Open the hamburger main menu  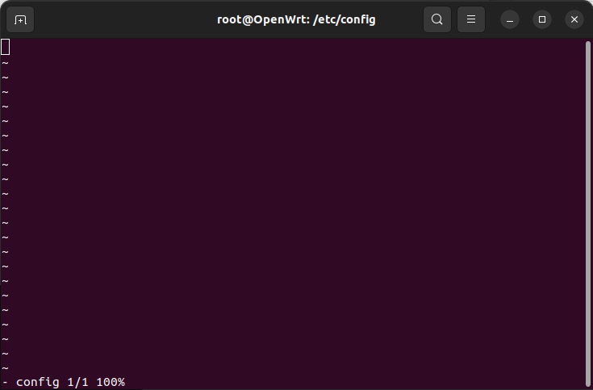[x=471, y=19]
